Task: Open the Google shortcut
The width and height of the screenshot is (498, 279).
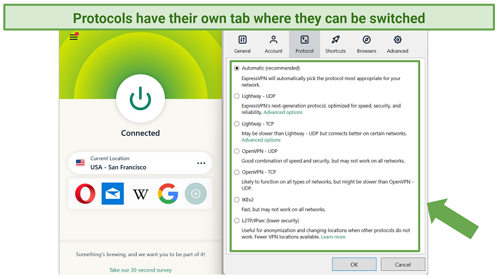Action: [168, 193]
